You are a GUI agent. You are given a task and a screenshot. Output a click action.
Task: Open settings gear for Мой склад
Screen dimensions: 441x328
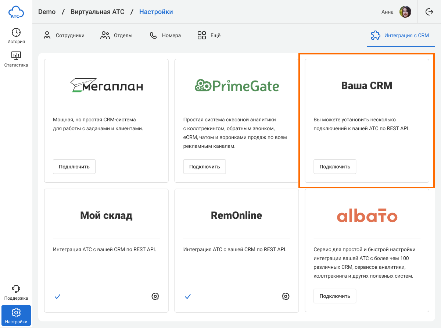tap(155, 296)
